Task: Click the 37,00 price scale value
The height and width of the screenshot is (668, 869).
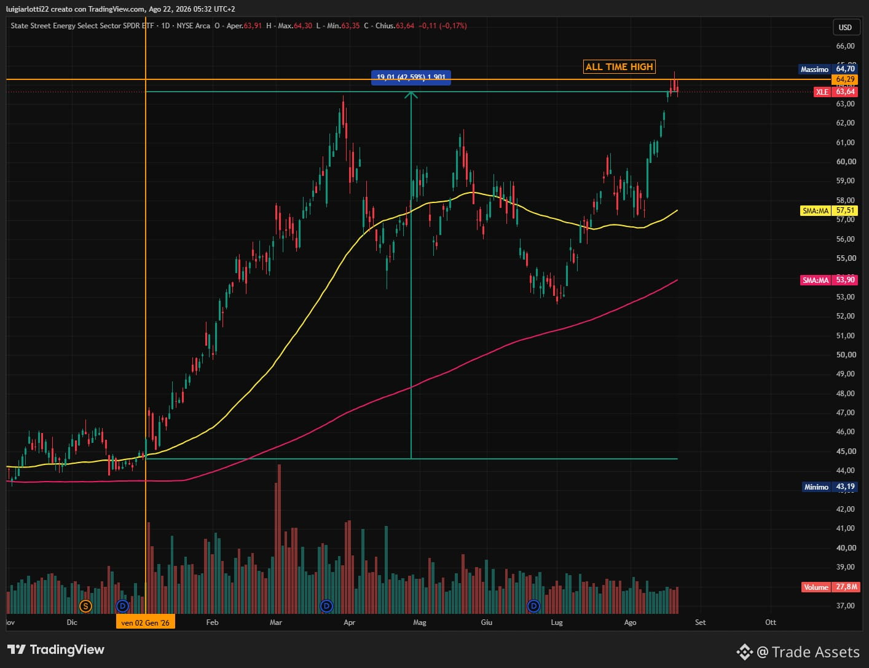Action: (845, 606)
